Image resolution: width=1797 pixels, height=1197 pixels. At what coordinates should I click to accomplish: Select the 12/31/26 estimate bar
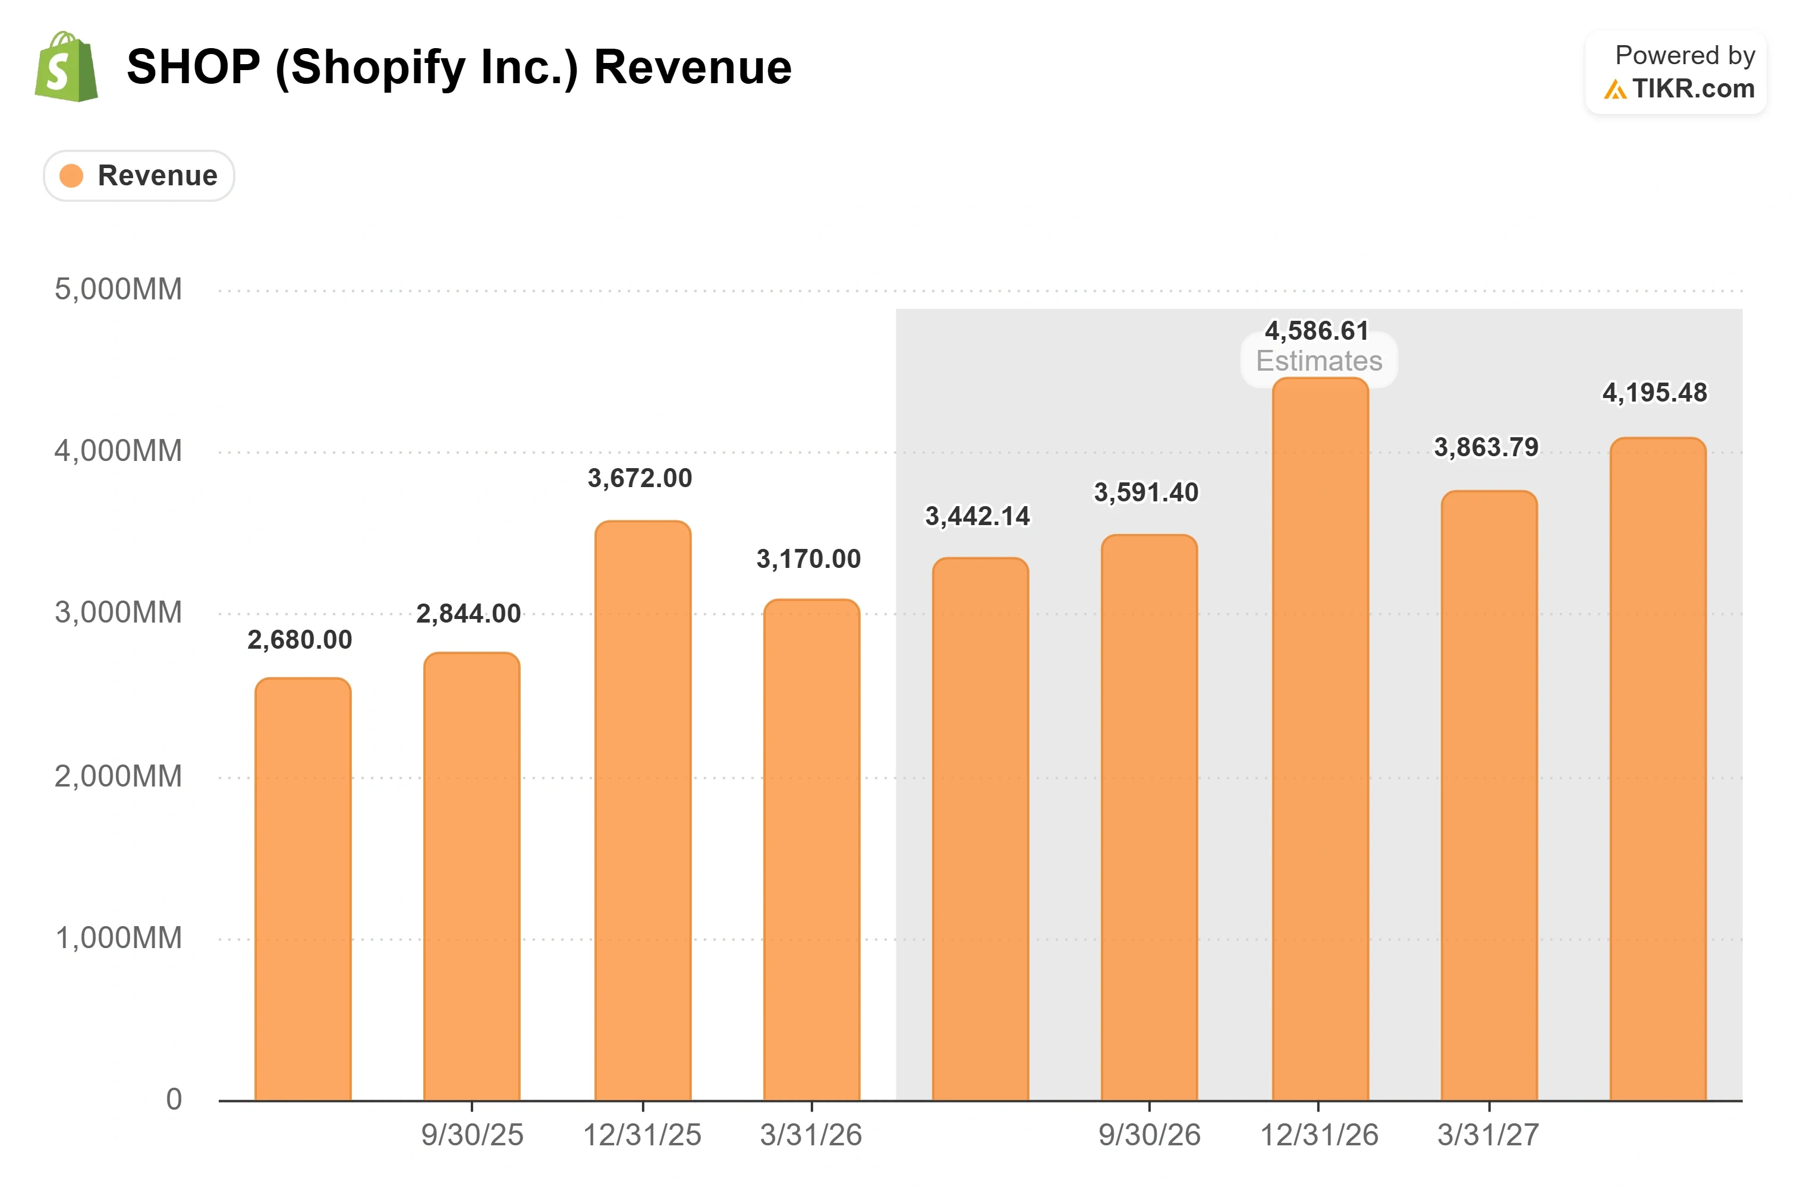coord(1320,739)
